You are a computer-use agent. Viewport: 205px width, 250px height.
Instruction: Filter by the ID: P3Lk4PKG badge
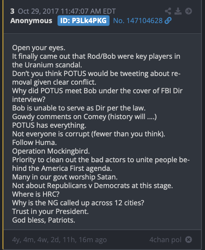[x=83, y=21]
